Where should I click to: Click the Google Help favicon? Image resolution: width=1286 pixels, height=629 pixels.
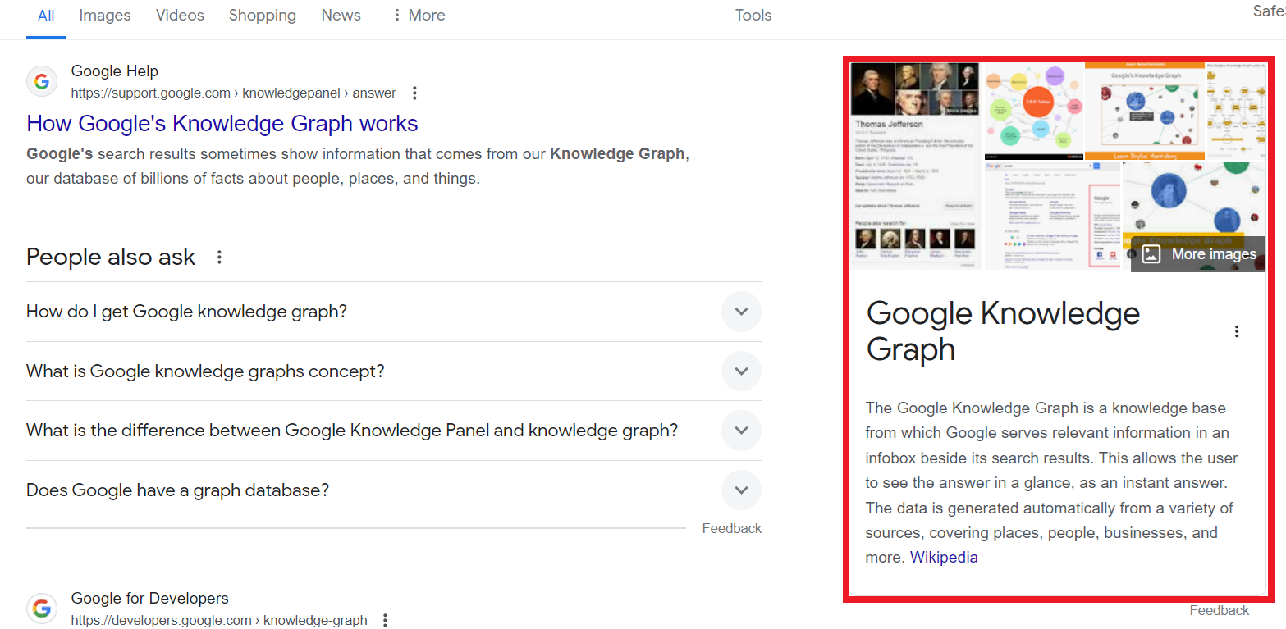[42, 81]
